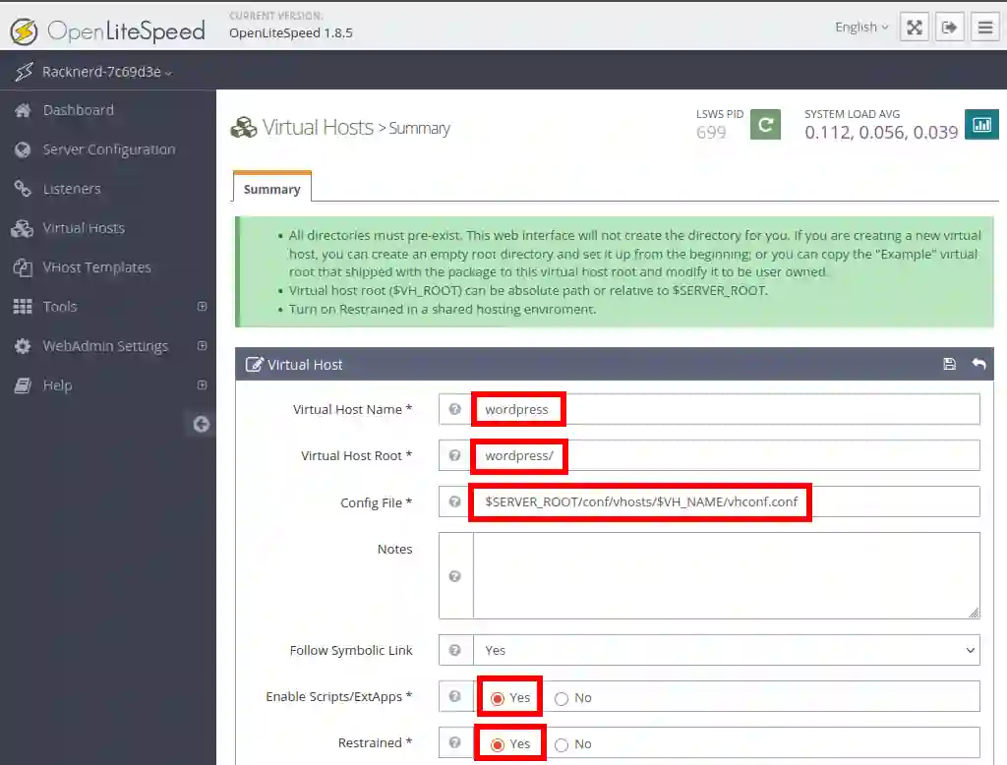Select No for Restrained option
1007x765 pixels.
[x=562, y=744]
